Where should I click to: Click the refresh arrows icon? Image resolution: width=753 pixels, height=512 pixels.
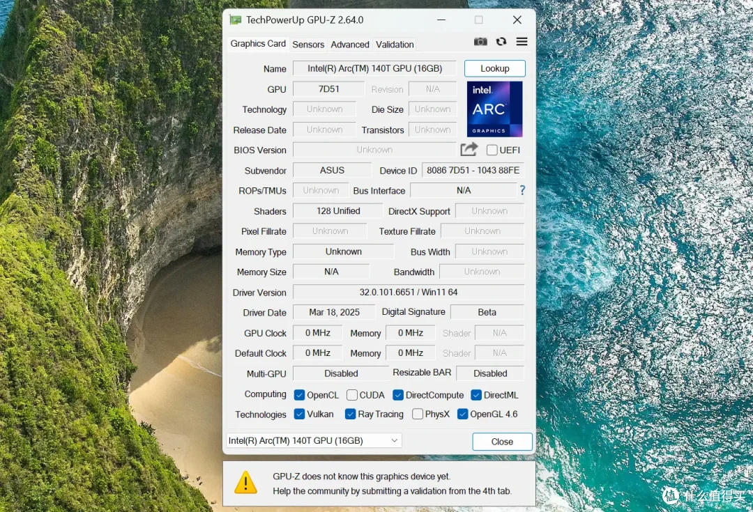[501, 42]
